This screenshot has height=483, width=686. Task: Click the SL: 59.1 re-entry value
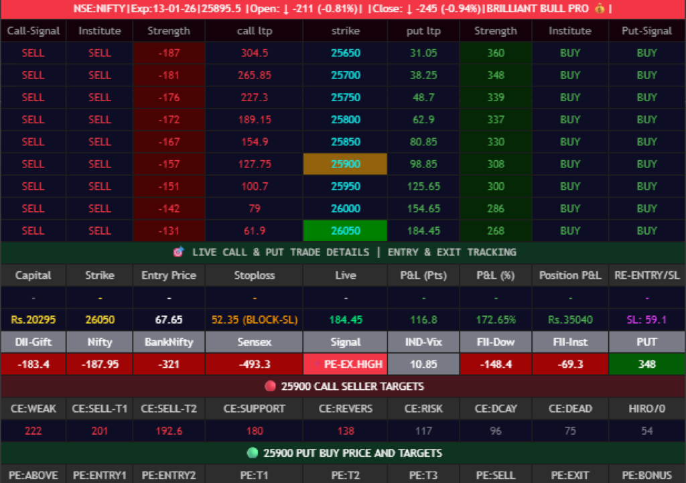coord(646,320)
